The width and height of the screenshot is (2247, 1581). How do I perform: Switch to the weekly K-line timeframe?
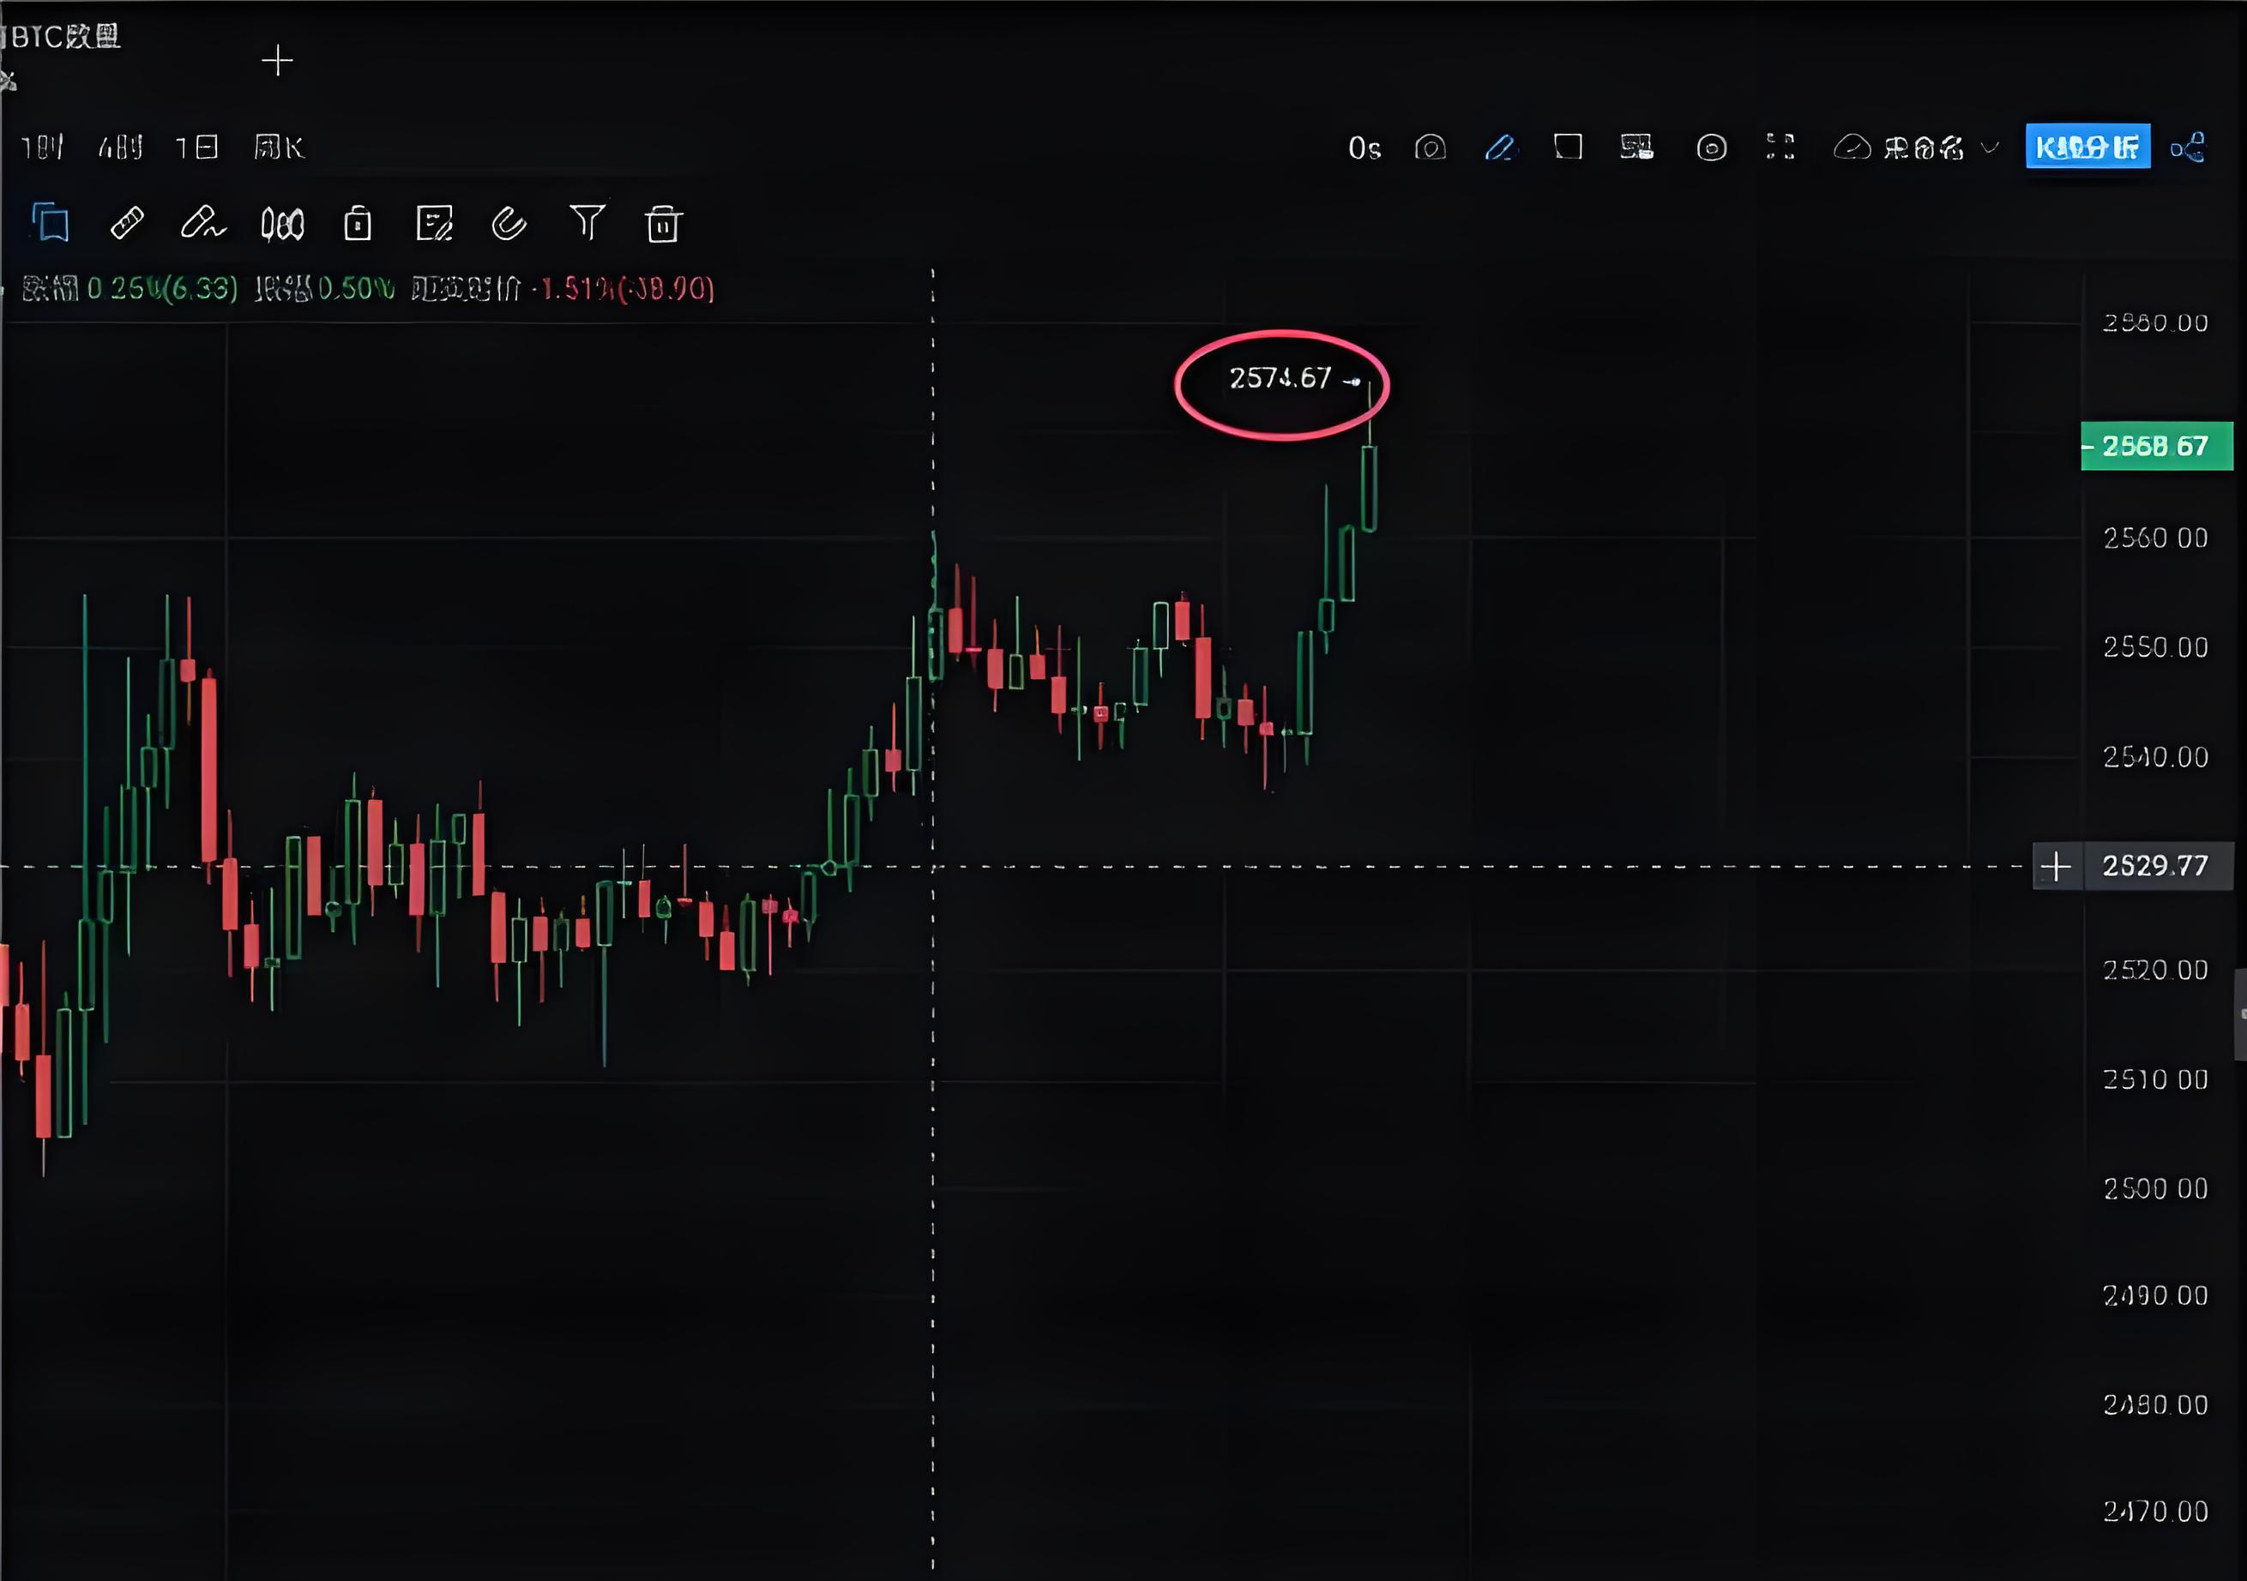[x=279, y=147]
